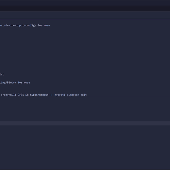
Task: Click the highlighted current line in the editor
Action: [x=85, y=123]
